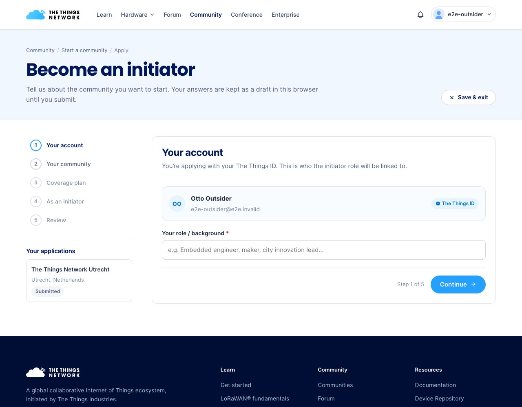Click the Become an initiator heading
The height and width of the screenshot is (407, 522).
[x=111, y=70]
